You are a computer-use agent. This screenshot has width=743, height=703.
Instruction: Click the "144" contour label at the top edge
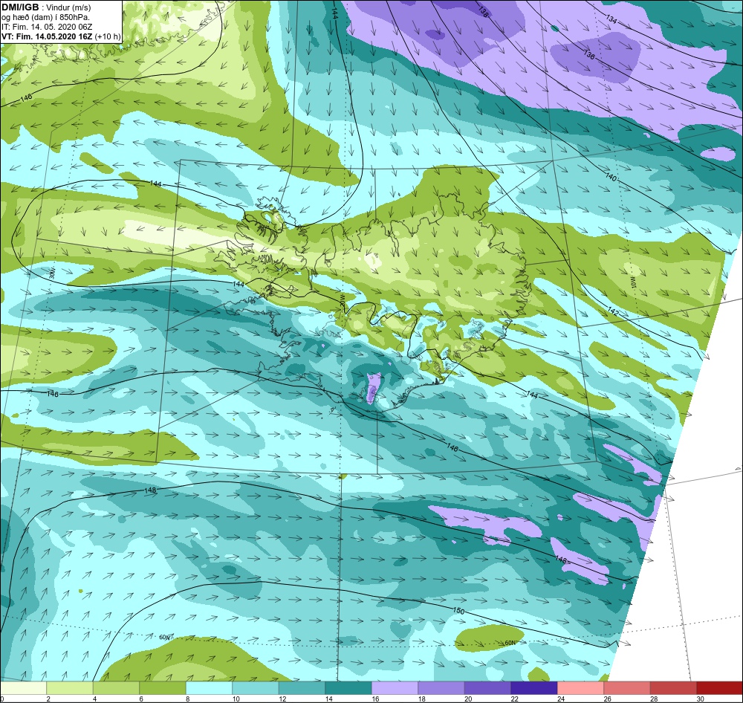(334, 13)
